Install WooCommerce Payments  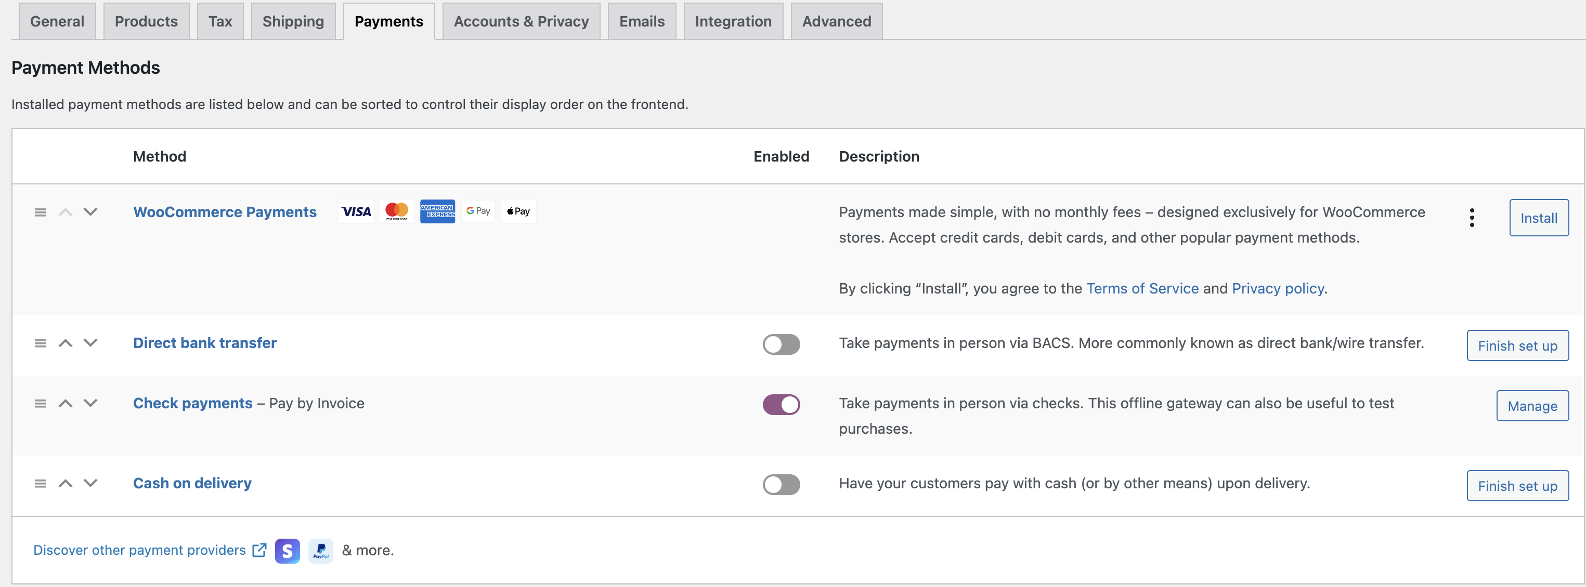(1539, 218)
